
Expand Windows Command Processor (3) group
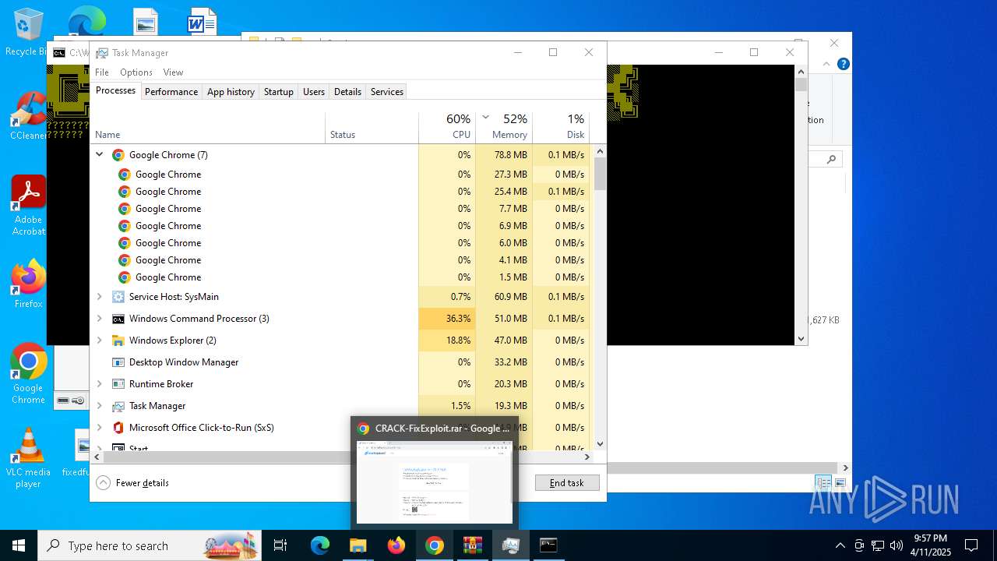point(99,319)
